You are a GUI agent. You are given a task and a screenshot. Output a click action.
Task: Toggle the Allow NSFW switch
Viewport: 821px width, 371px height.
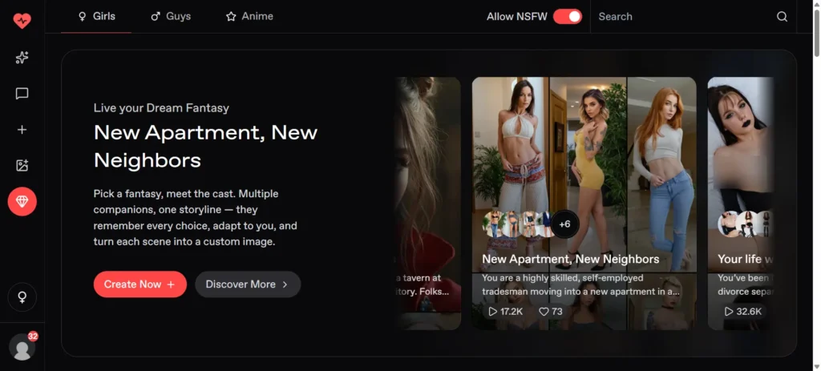(x=568, y=17)
